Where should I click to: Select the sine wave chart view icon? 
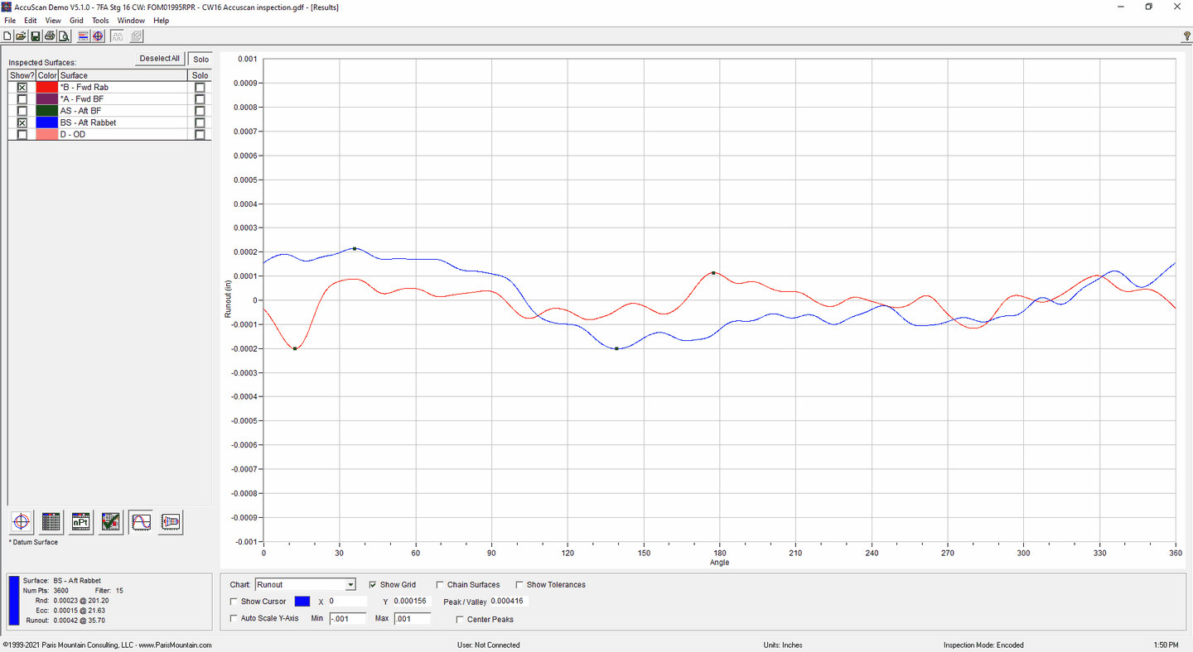pyautogui.click(x=141, y=522)
